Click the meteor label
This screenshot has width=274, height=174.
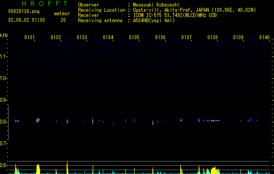[62, 13]
